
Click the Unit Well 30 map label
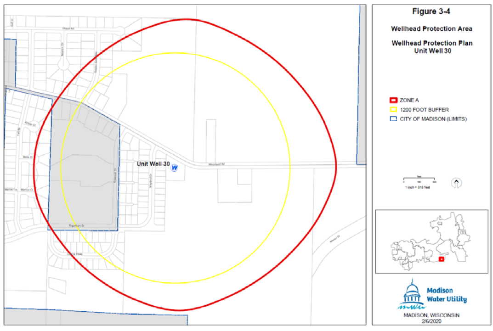[x=153, y=164]
